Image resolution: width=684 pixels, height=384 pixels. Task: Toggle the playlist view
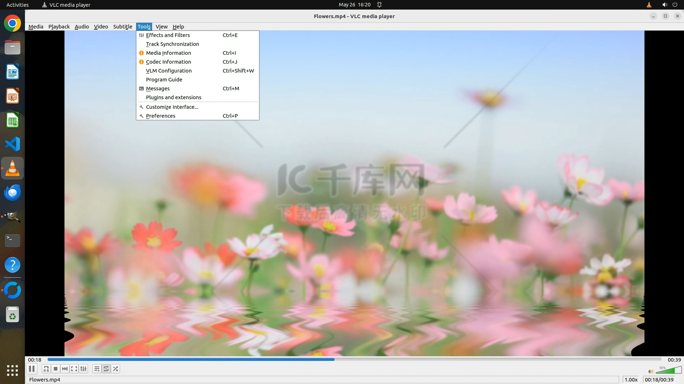(x=97, y=369)
